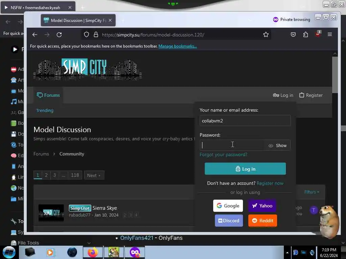Open the Register now link
This screenshot has height=259, width=346.
270,183
